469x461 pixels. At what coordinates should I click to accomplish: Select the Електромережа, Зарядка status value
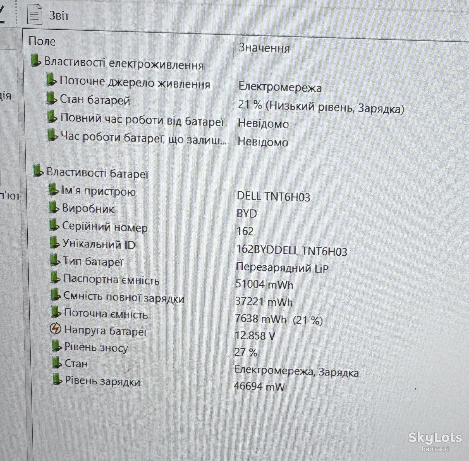tap(296, 371)
